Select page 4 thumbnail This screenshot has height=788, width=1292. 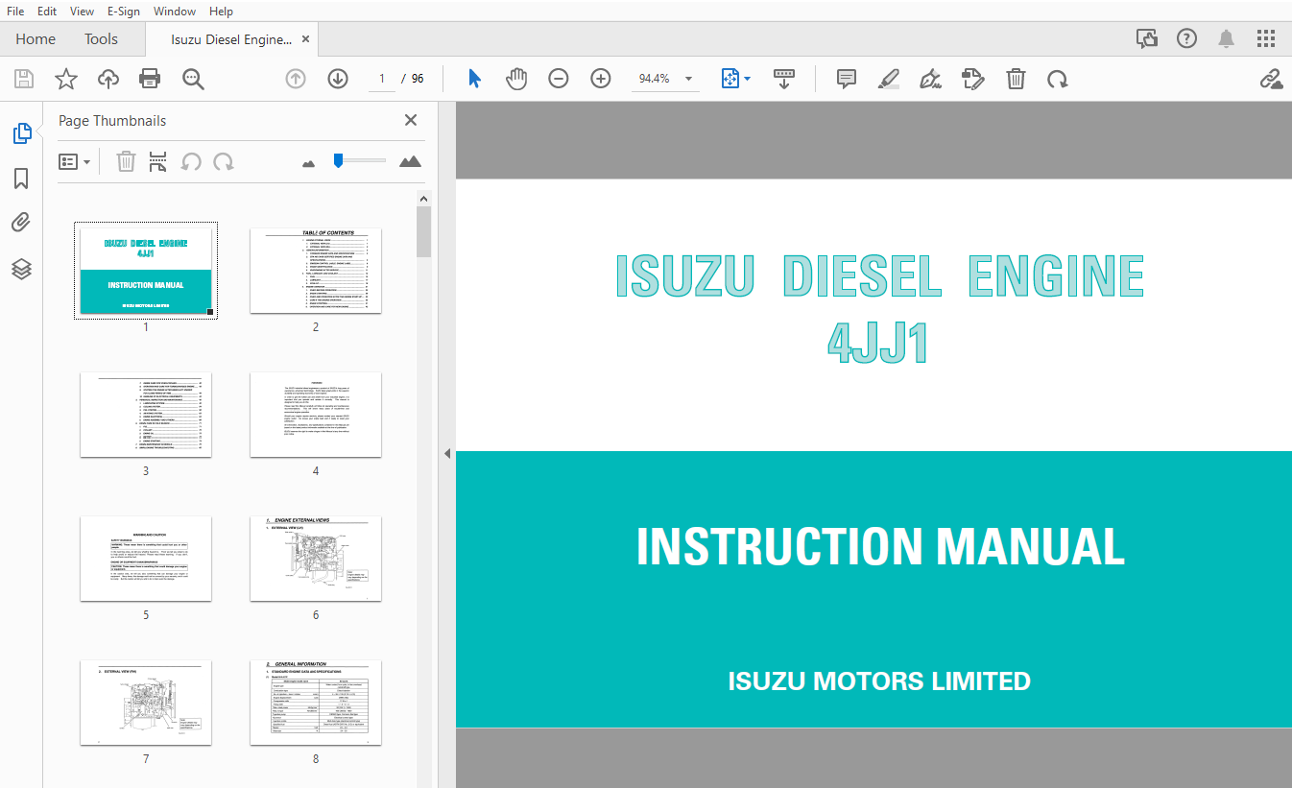coord(316,415)
